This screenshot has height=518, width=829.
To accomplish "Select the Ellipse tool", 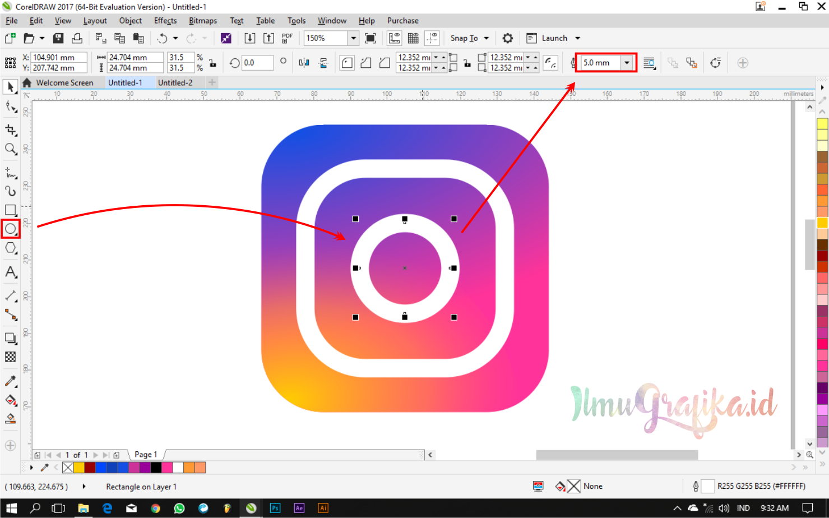I will tap(10, 229).
